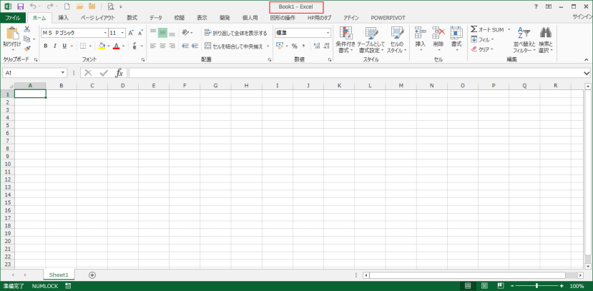Viewport: 593px width, 291px height.
Task: Click オート SUM button
Action: pos(487,29)
